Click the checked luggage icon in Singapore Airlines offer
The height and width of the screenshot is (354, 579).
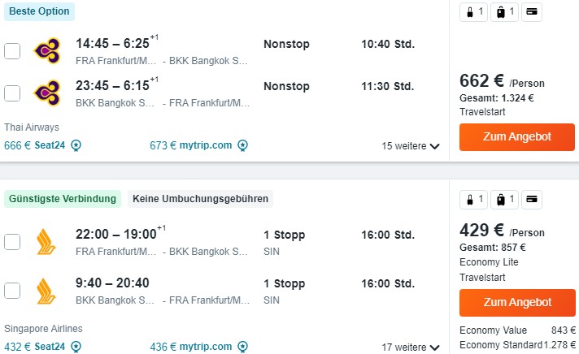point(504,200)
